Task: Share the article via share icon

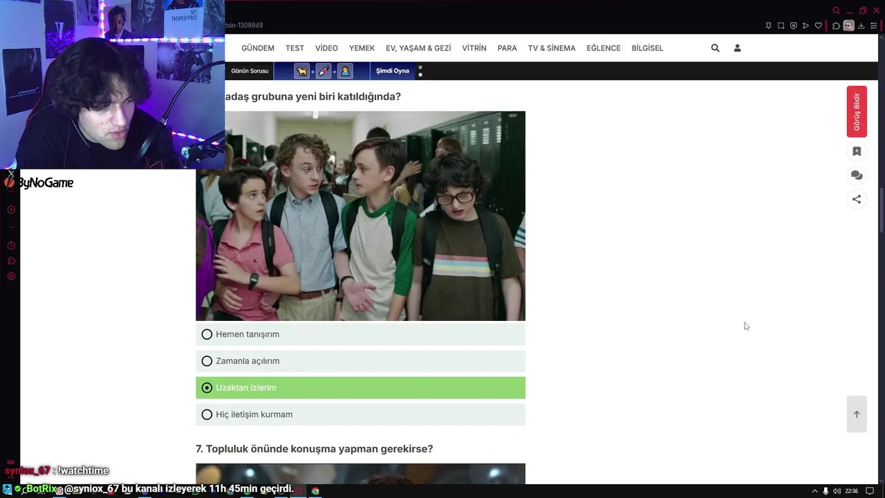Action: tap(857, 199)
